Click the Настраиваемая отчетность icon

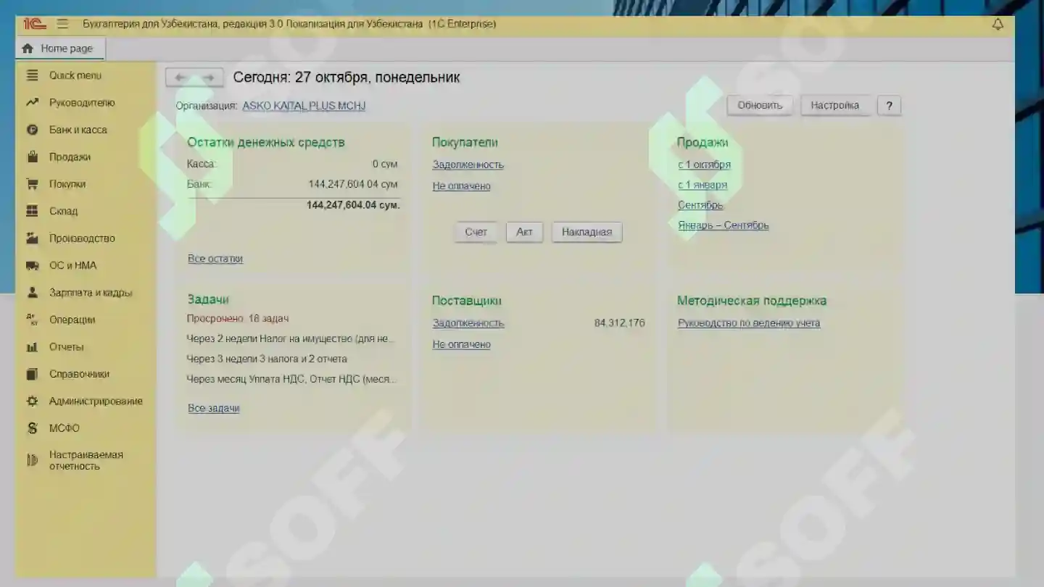[x=32, y=460]
